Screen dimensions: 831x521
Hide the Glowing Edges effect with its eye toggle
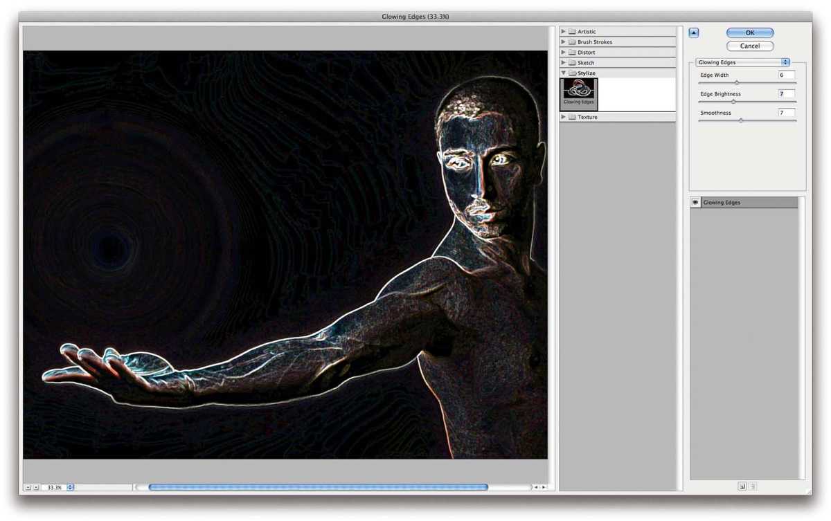[x=695, y=202]
